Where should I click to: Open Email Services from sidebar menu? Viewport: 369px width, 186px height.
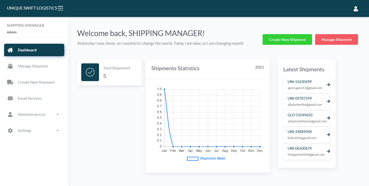[x=30, y=98]
